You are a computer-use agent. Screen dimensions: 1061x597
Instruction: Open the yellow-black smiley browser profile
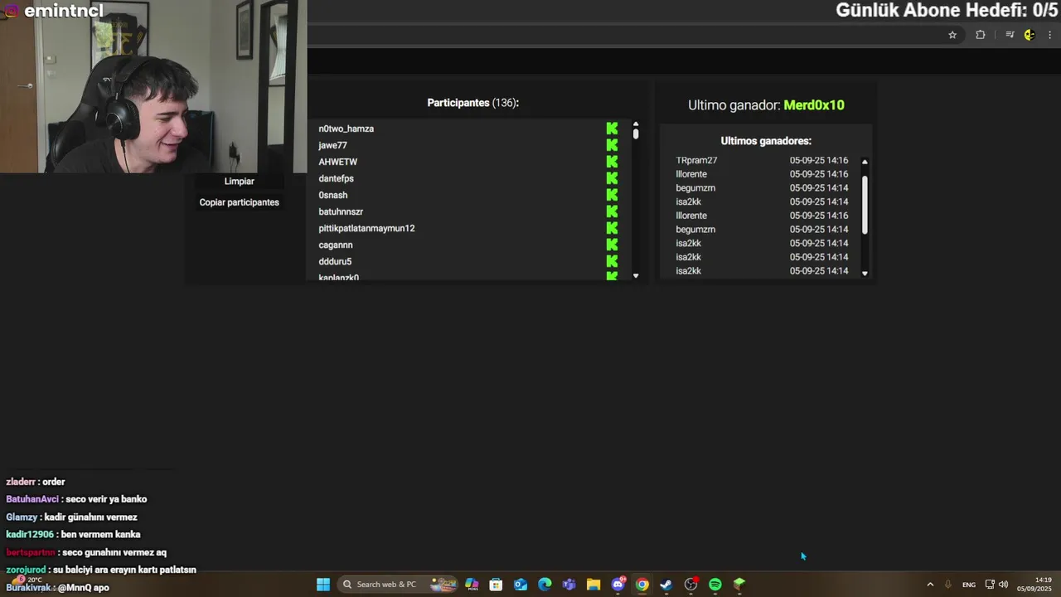click(1030, 35)
